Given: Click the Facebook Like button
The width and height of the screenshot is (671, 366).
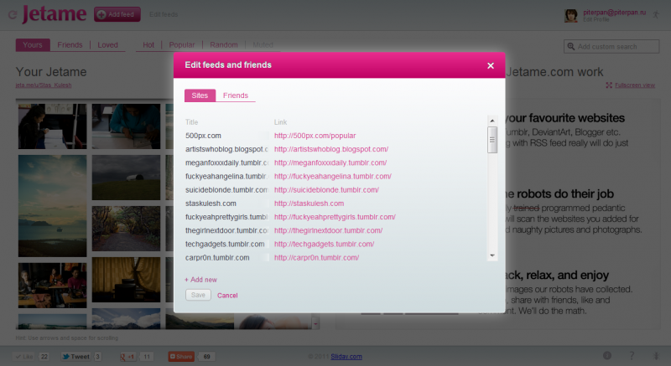Looking at the screenshot, I should pos(23,356).
